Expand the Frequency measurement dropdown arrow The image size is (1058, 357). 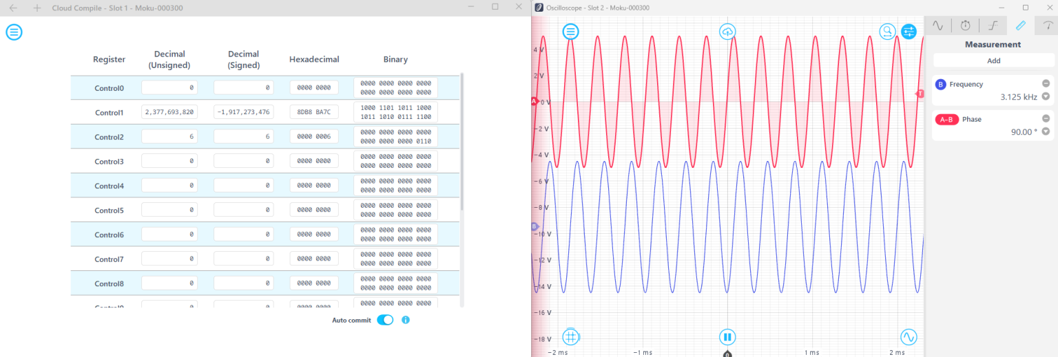(1046, 97)
